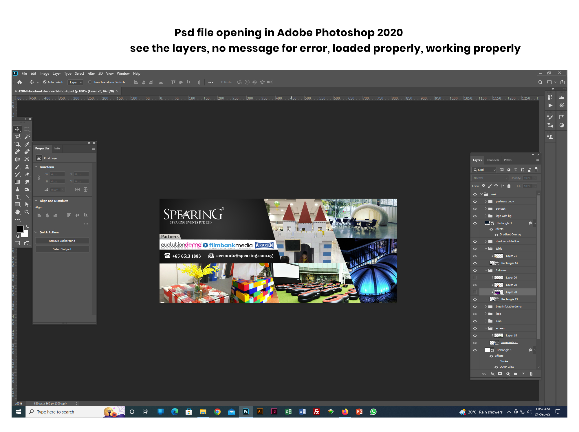
Task: Hide the Layer 28 layer
Action: pos(475,285)
